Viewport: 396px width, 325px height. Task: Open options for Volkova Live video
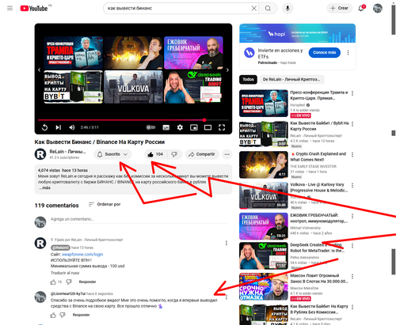tap(352, 186)
